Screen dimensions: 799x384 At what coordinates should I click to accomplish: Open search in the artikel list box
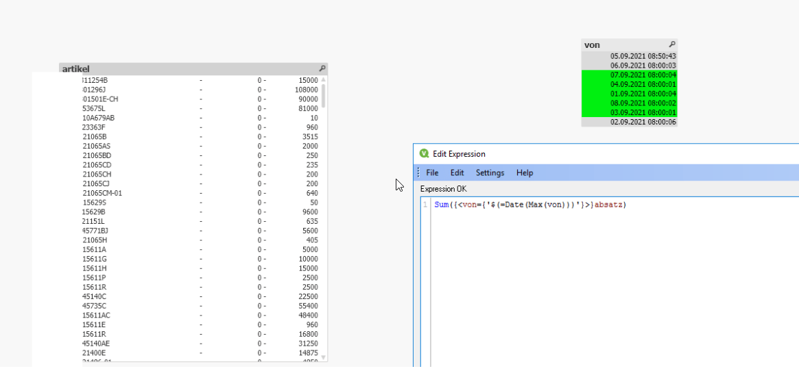[x=322, y=68]
